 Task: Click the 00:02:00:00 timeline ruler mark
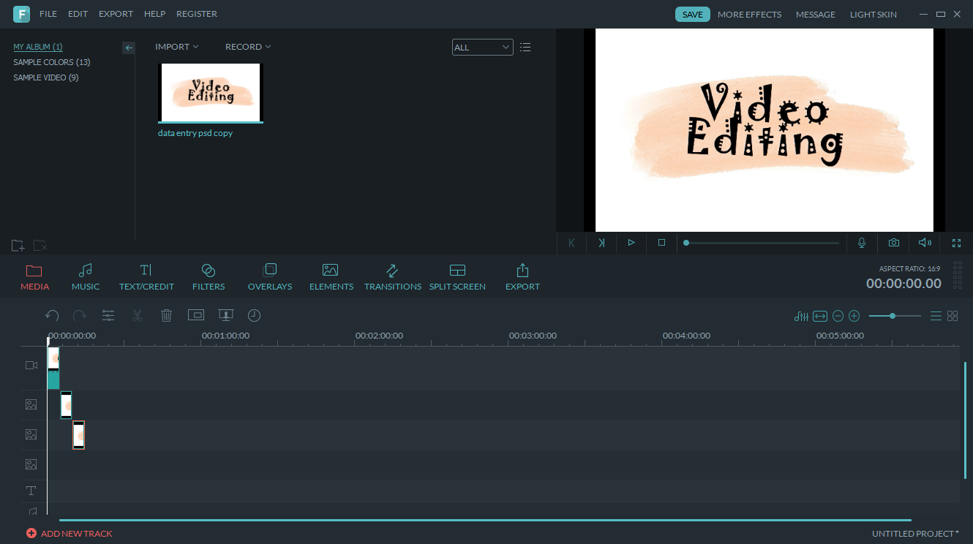point(379,336)
